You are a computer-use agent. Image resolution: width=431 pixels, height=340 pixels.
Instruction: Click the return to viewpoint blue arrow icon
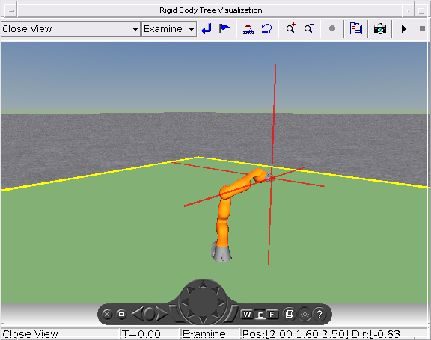pos(207,28)
